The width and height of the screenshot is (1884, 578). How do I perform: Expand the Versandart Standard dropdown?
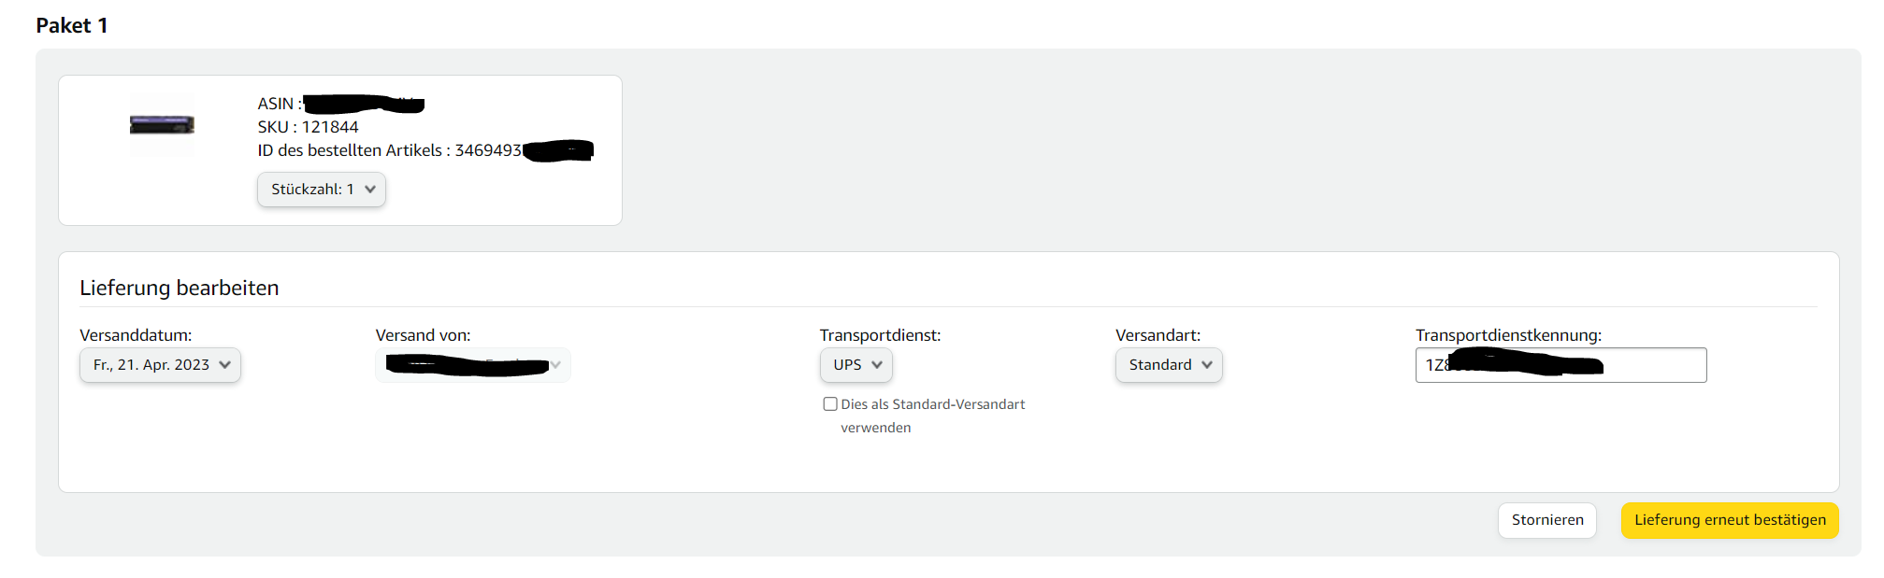click(1169, 365)
